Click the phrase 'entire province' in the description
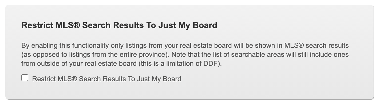This screenshot has width=380, height=104. tap(146, 55)
